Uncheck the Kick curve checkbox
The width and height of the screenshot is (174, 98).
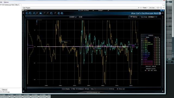tap(142, 59)
